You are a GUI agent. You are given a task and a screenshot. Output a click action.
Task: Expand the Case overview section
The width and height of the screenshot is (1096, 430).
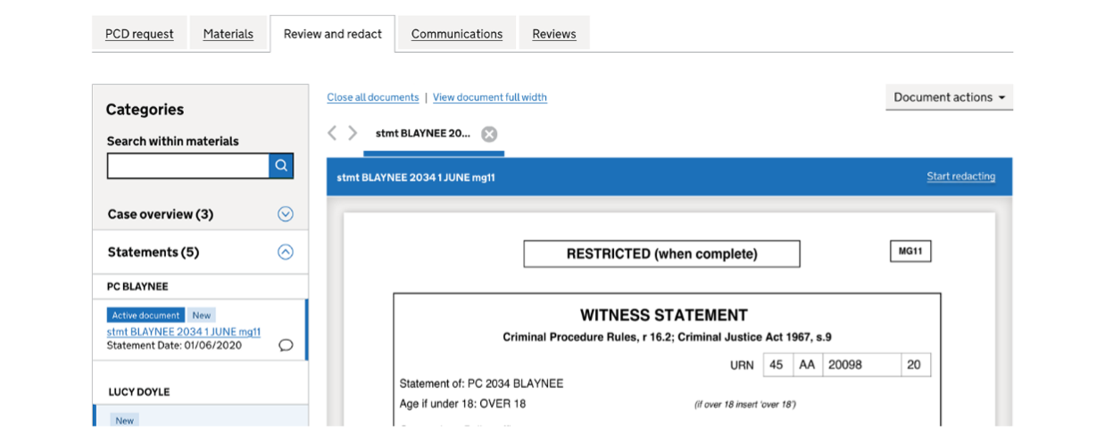[286, 214]
